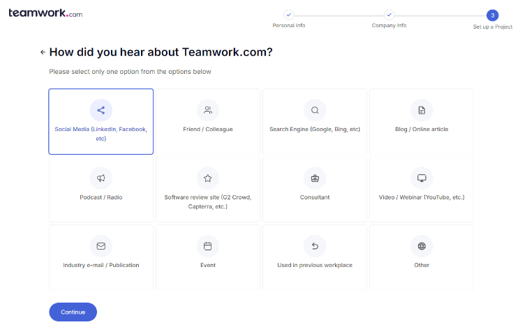Click 'Please select only one option' instruction text
Viewport: 520px width, 327px height.
[130, 72]
